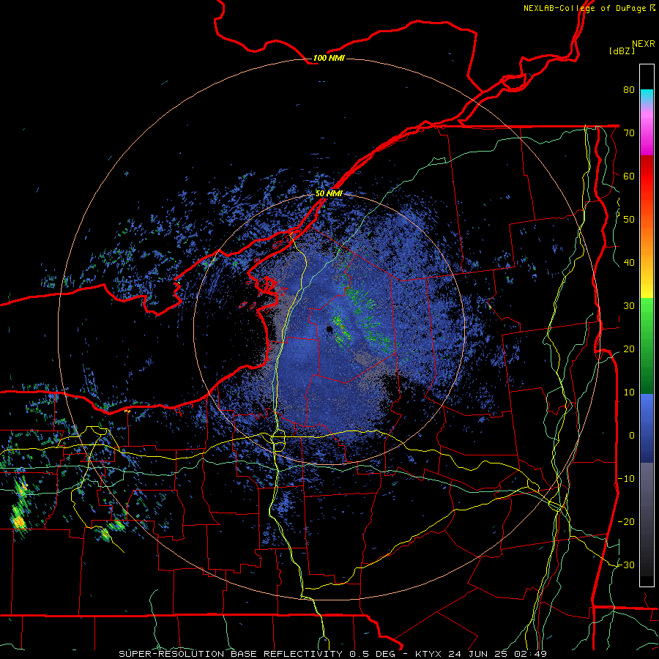Click the dBZ units label above color scale
The width and height of the screenshot is (659, 659).
point(622,51)
